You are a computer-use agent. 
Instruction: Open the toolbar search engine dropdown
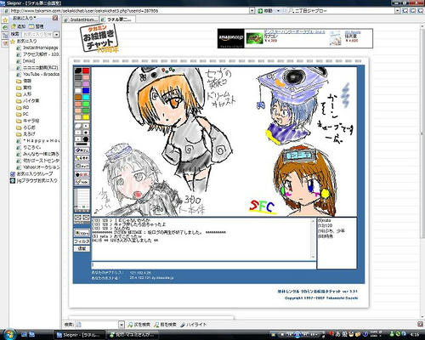pos(398,11)
